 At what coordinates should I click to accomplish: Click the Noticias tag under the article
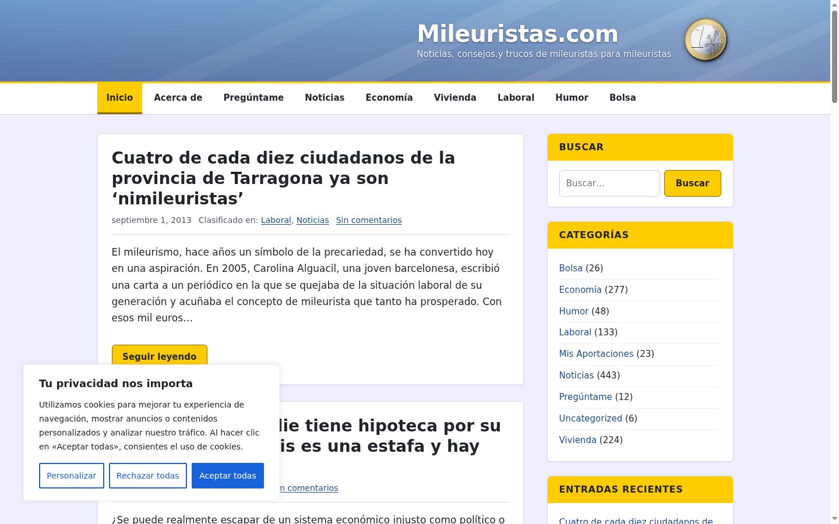coord(312,220)
